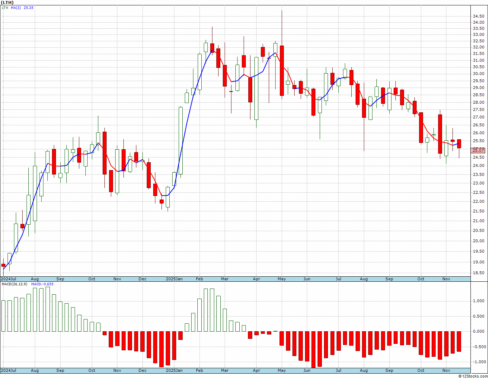Click the 28.50 price axis label
The height and width of the screenshot is (379, 488).
479,95
